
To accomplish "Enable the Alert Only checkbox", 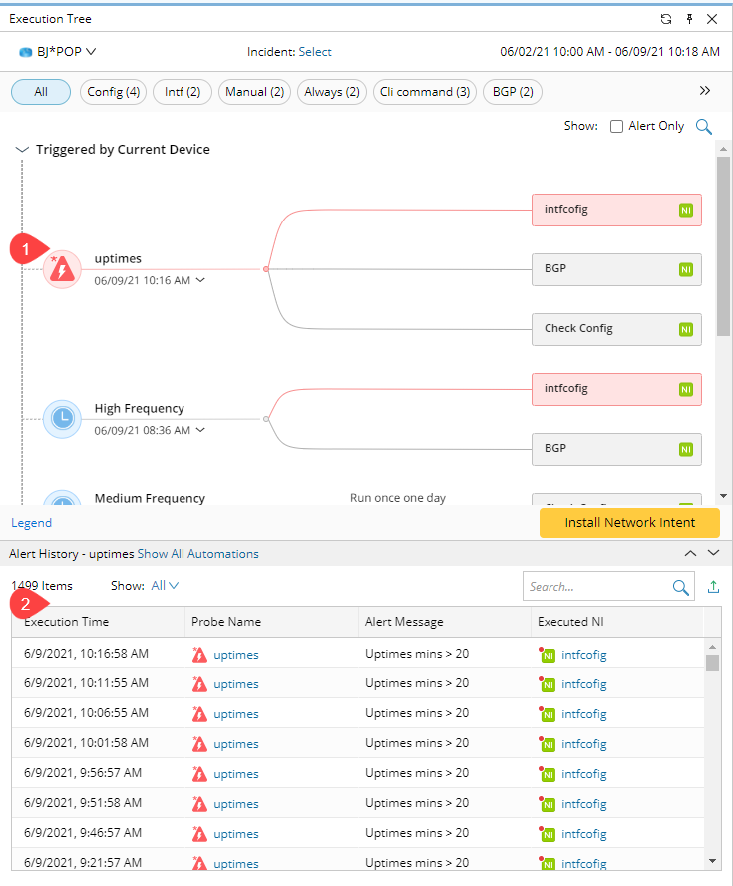I will 616,126.
